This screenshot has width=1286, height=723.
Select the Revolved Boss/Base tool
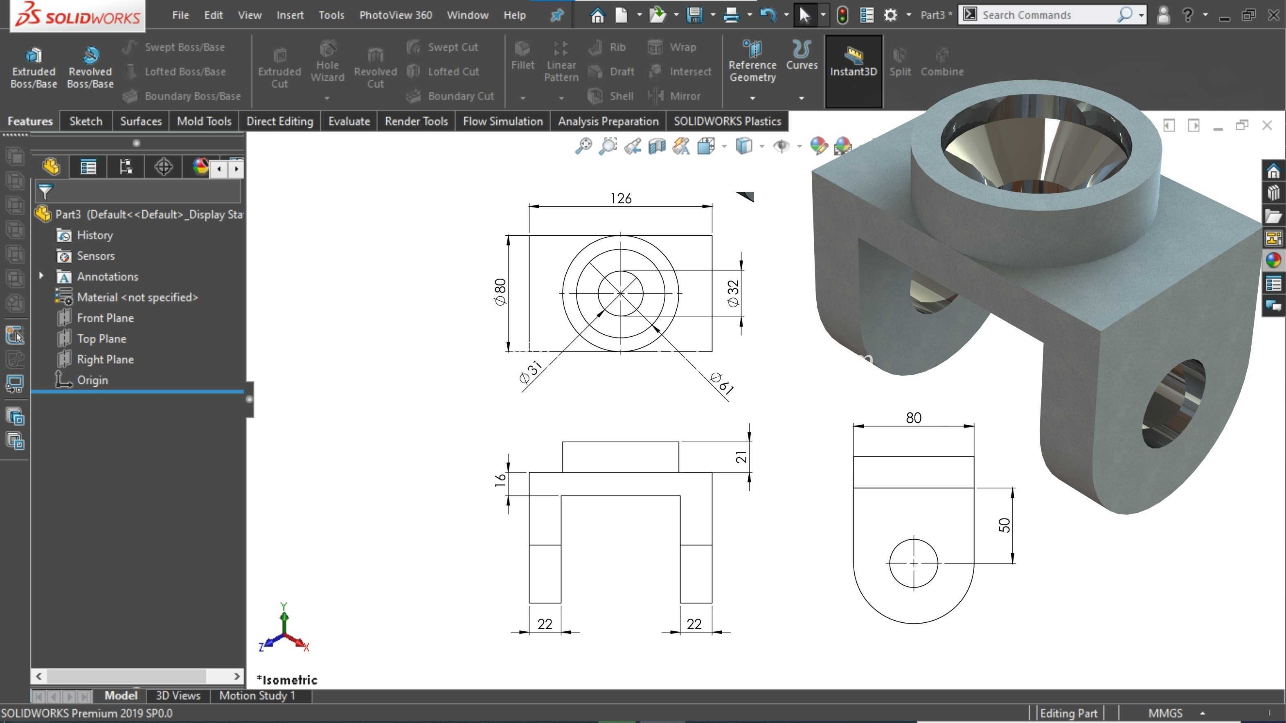click(90, 68)
